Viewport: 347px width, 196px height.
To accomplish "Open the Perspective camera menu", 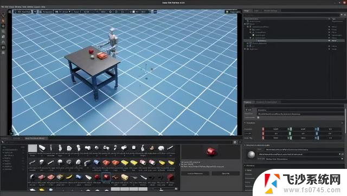I will 46,11.
